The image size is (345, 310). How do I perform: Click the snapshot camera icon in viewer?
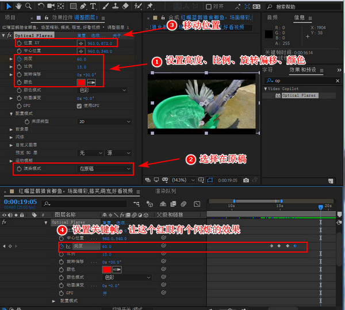point(246,180)
